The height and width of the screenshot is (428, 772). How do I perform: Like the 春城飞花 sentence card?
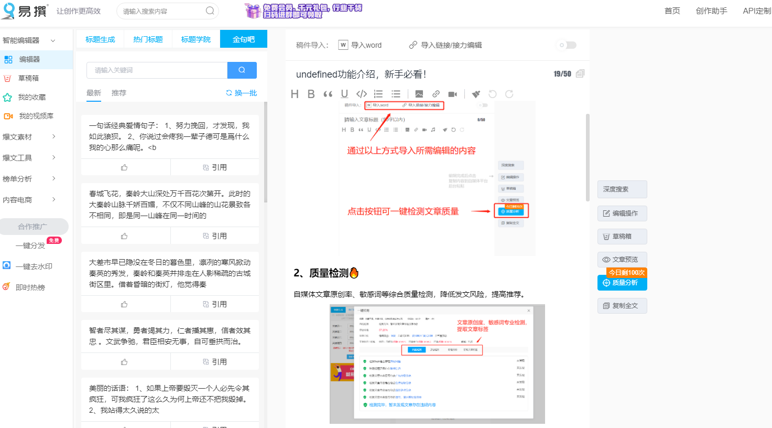(x=125, y=236)
